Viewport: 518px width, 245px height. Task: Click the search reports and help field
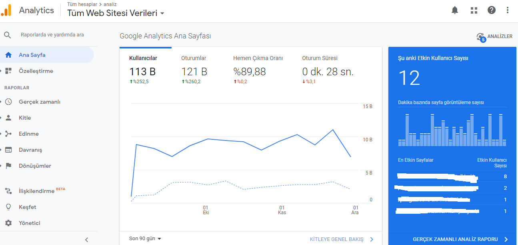pos(52,35)
